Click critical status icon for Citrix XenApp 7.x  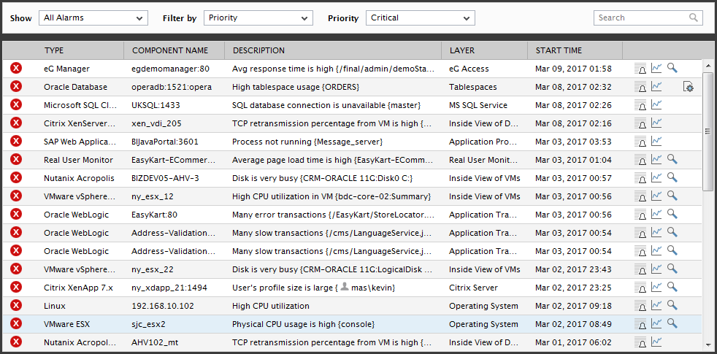point(16,288)
